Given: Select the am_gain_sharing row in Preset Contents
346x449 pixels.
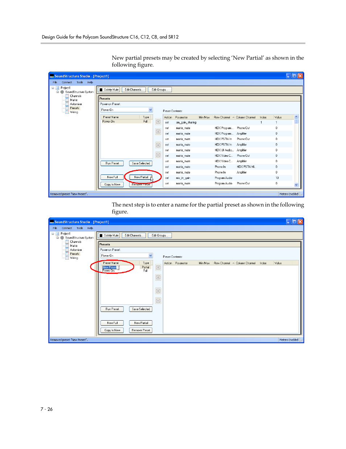Looking at the screenshot, I should click(x=228, y=123).
